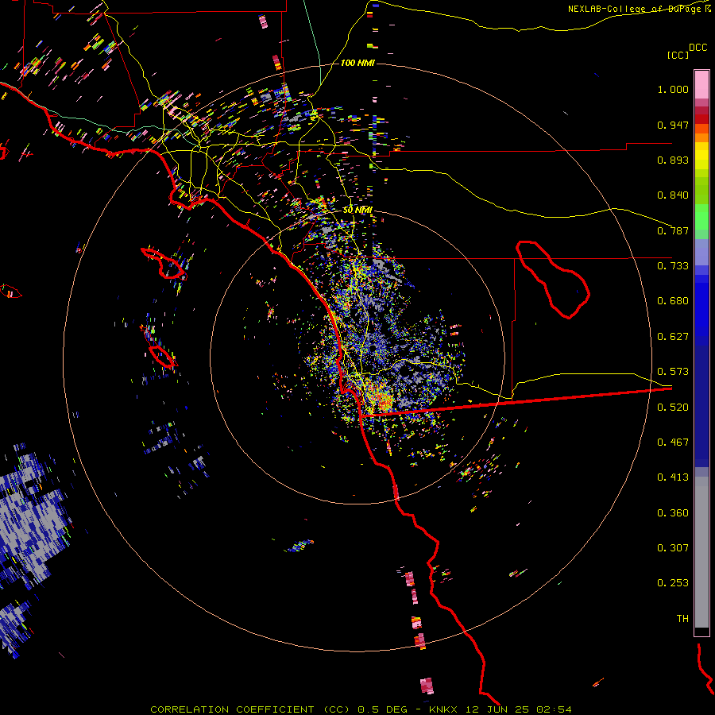This screenshot has height=715, width=715.
Task: Click the 100 NMI range ring label
Action: point(357,63)
